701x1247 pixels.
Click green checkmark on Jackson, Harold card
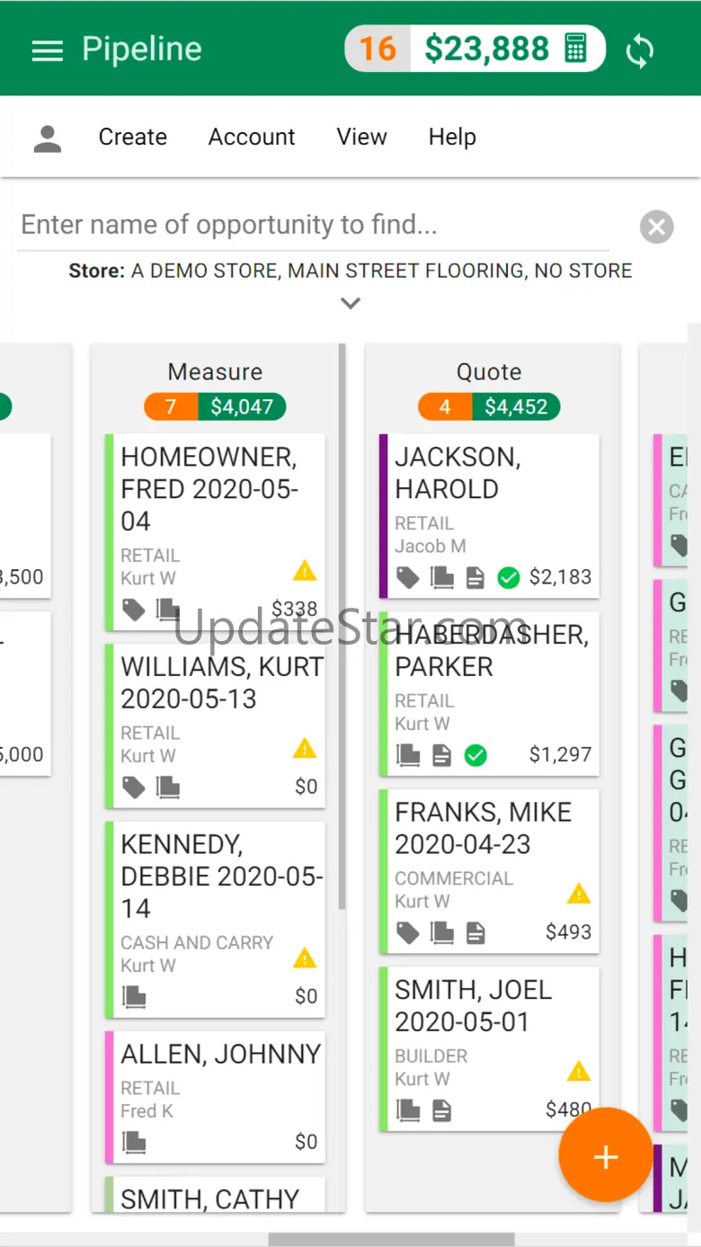point(509,577)
